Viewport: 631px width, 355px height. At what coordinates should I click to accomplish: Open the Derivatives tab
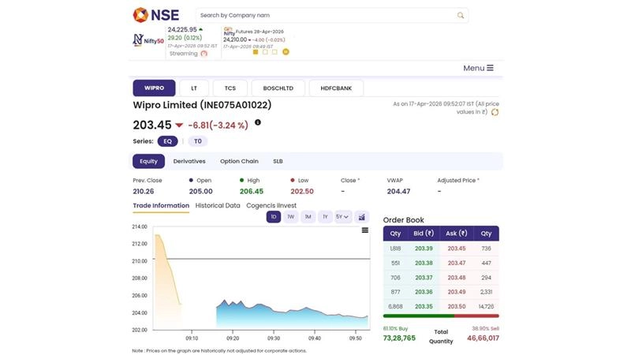pos(189,161)
